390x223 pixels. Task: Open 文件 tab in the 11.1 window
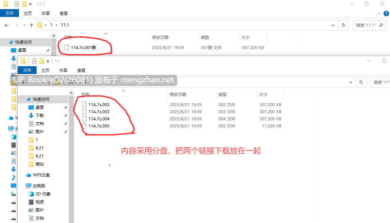pos(9,13)
